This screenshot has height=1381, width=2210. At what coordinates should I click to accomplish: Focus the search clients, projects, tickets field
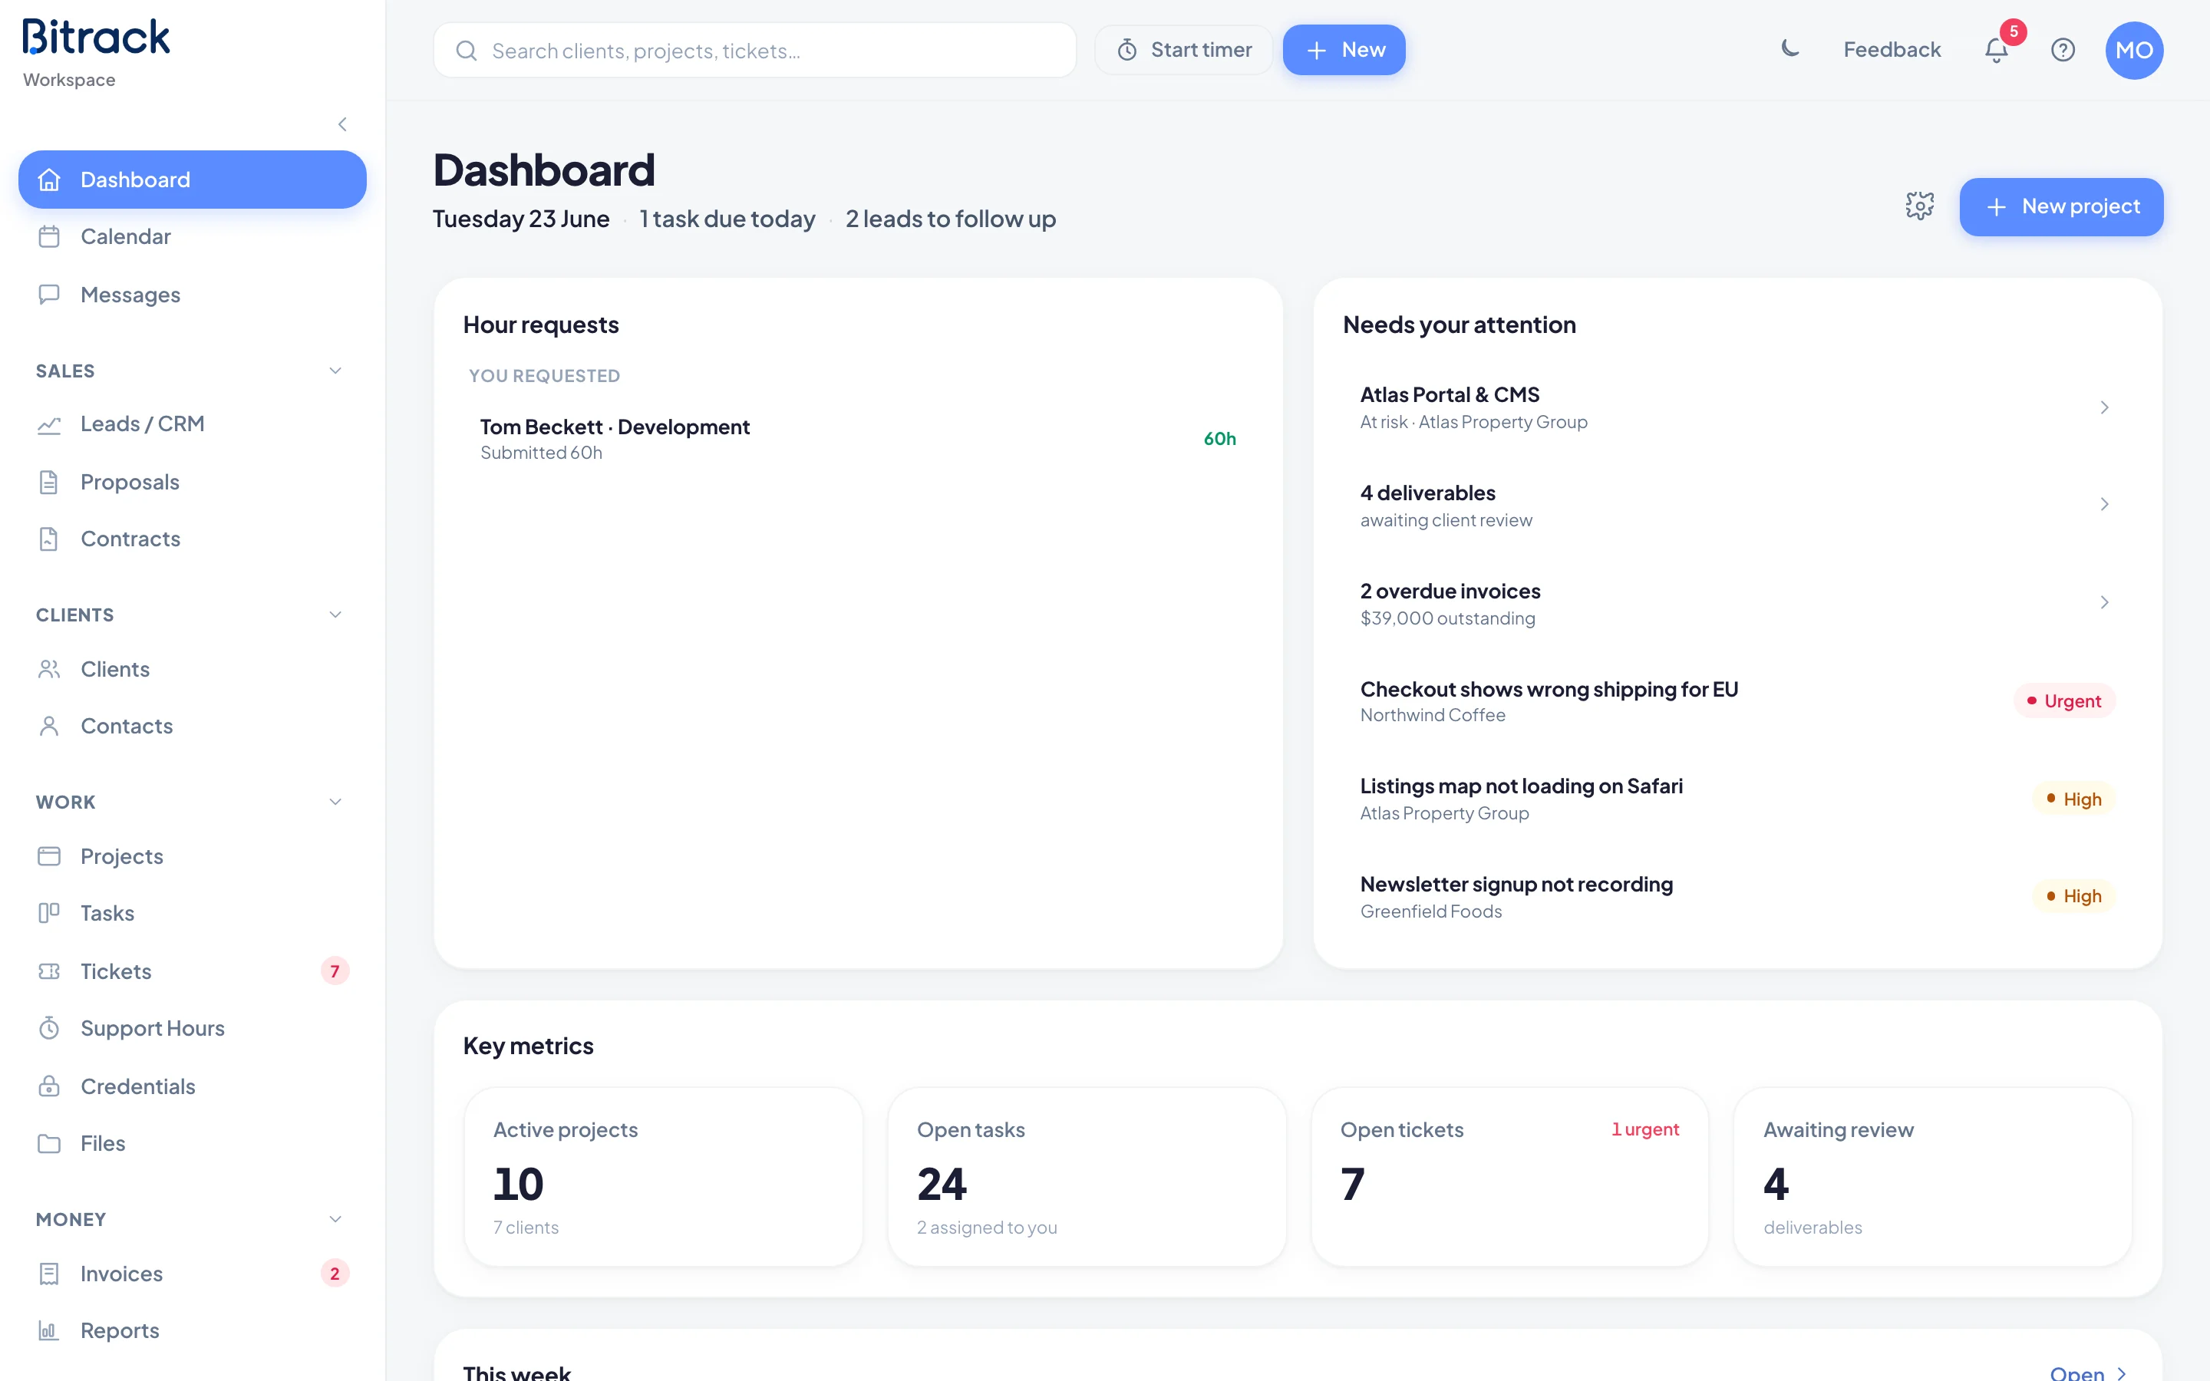pyautogui.click(x=754, y=50)
